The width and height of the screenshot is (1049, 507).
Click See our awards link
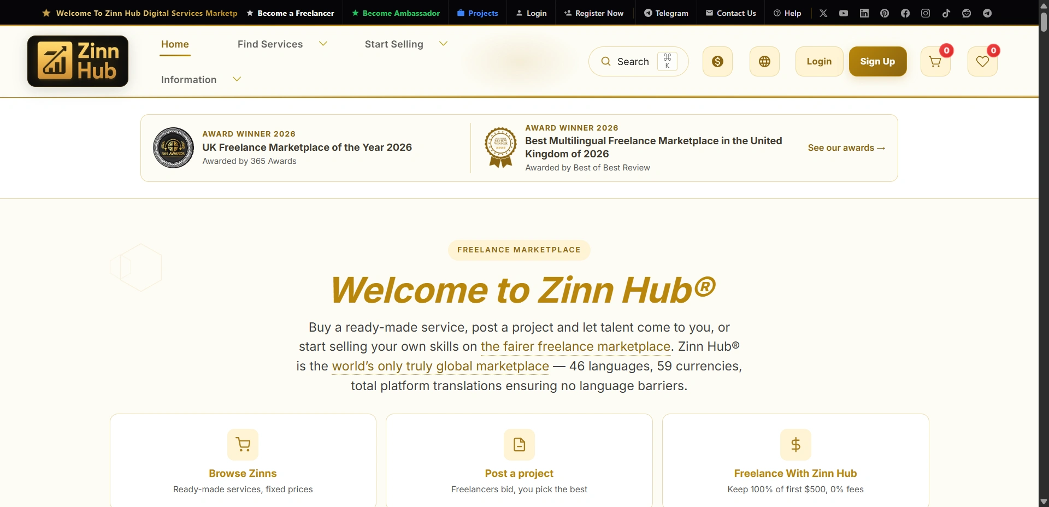pyautogui.click(x=846, y=148)
